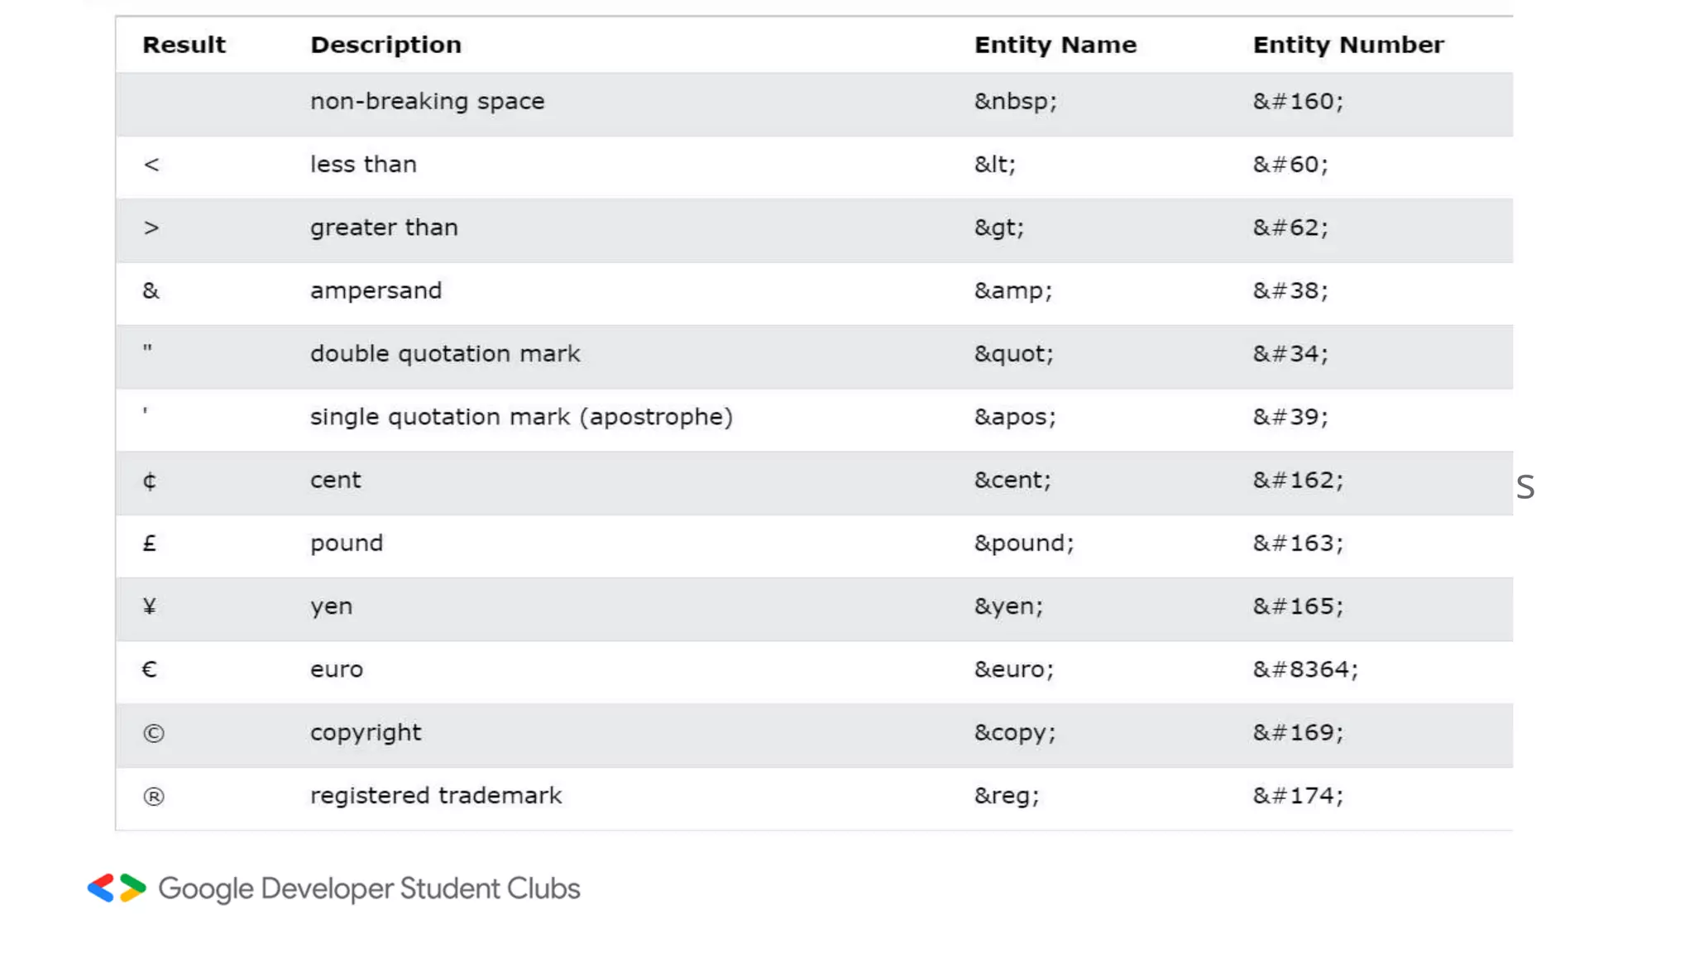Screen dimensions: 1694x953
Task: Click the &#8364; entity number cell
Action: pos(1304,669)
